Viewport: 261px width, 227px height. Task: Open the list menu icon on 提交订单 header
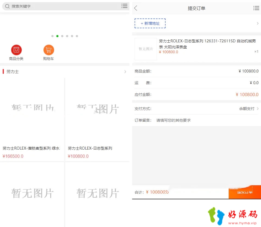256,8
